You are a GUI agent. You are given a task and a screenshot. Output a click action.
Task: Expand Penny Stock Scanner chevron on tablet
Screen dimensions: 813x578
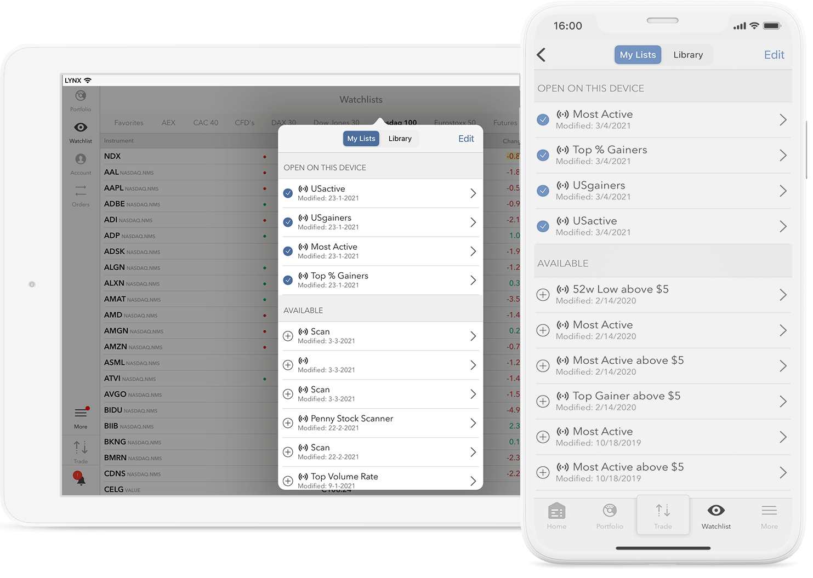coord(473,423)
